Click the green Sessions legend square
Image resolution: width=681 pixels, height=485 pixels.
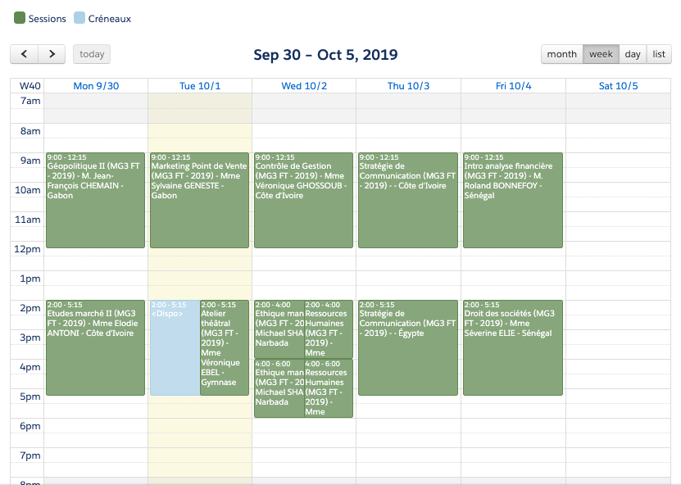tap(18, 17)
